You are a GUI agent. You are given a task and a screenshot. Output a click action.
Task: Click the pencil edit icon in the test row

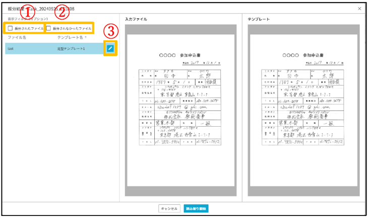[110, 48]
